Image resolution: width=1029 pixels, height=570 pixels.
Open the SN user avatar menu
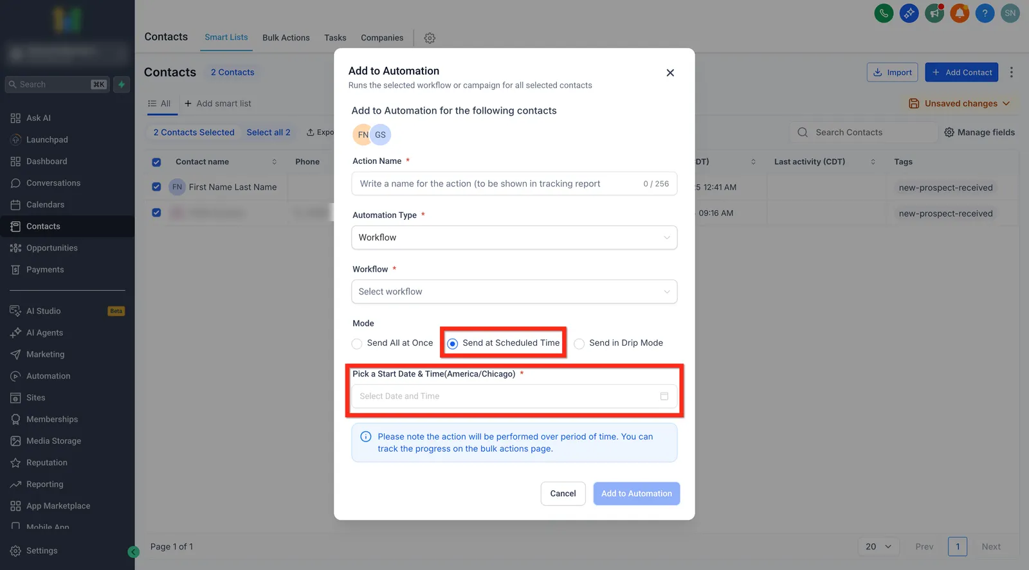pyautogui.click(x=1010, y=13)
